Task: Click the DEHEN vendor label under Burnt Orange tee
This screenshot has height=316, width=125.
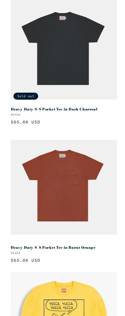Action: (16, 253)
